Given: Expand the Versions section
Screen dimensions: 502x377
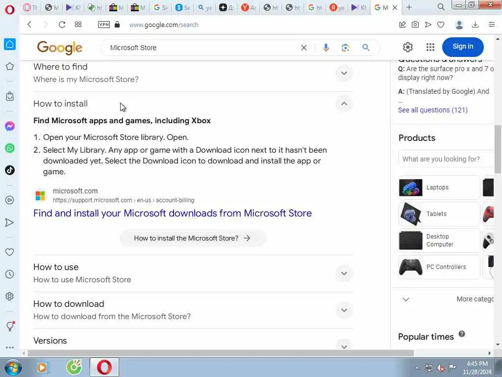Looking at the screenshot, I should tap(344, 346).
